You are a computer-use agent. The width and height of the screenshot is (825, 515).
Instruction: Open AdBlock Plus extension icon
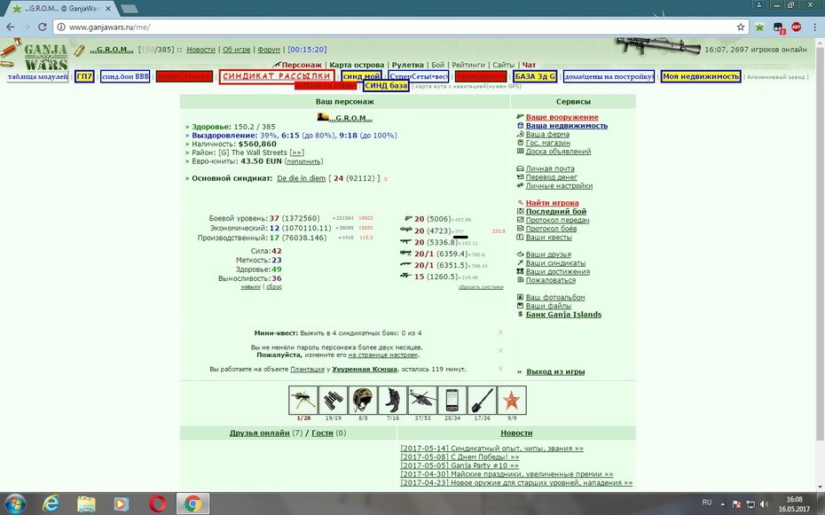click(x=796, y=27)
